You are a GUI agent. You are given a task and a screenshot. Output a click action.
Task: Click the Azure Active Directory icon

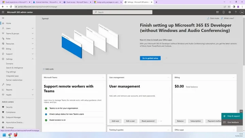pyautogui.click(x=3, y=122)
